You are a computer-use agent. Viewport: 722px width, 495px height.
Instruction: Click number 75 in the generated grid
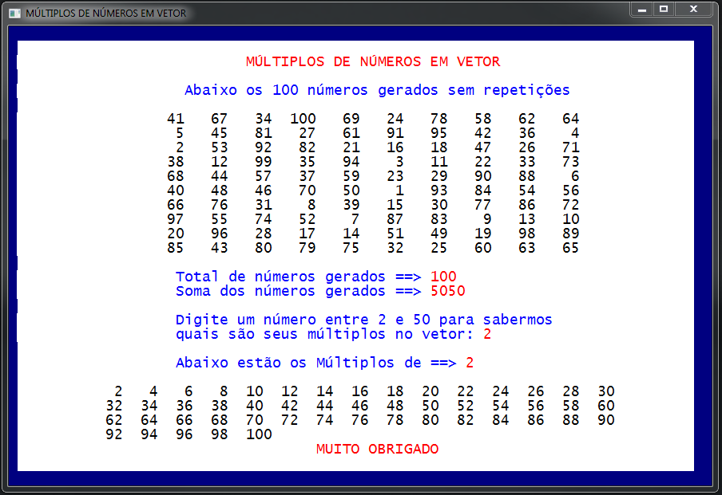click(351, 248)
